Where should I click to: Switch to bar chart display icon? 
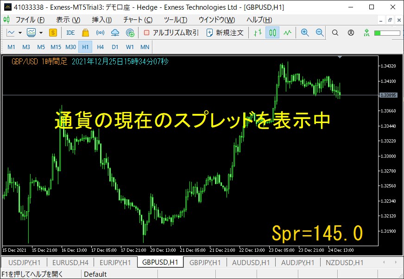pos(258,33)
